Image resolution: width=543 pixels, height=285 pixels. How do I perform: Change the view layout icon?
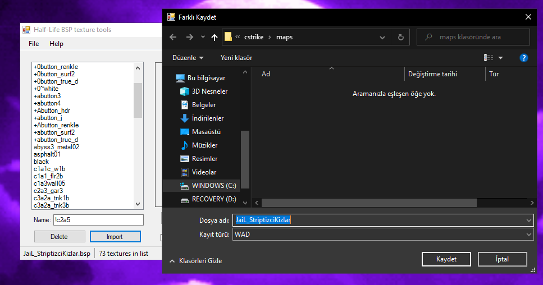coord(489,58)
